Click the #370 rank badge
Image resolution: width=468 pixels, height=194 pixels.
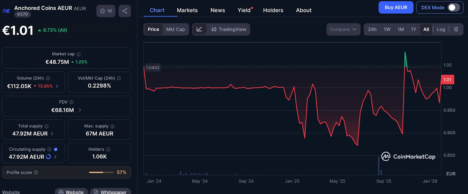tap(23, 14)
